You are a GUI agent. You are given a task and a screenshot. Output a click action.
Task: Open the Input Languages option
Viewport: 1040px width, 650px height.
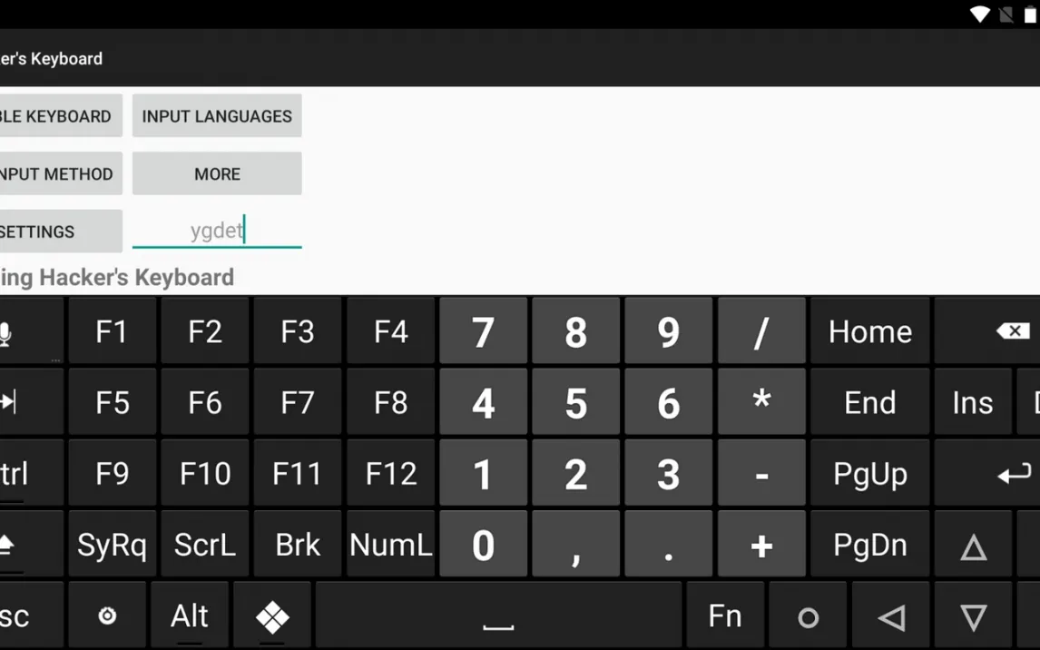coord(217,116)
